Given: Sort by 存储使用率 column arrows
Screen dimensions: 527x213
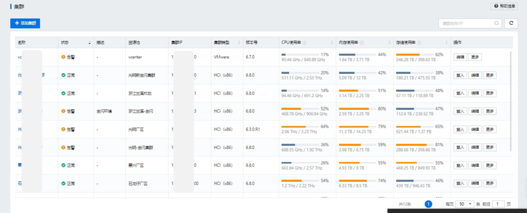Looking at the screenshot, I should click(446, 43).
